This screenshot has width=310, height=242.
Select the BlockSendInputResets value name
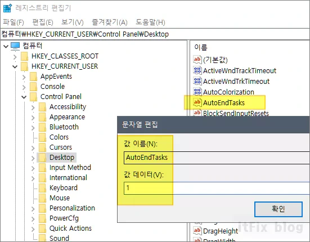click(x=236, y=113)
